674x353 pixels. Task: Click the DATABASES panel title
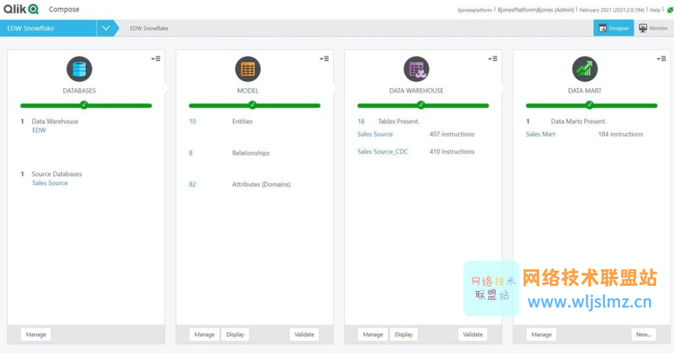(x=80, y=91)
